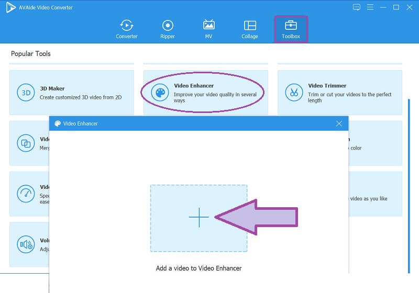Close the AVAide Video Converter main window

tap(410, 7)
